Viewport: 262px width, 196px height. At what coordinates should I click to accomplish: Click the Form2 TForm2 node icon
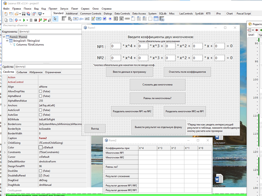tap(7, 37)
